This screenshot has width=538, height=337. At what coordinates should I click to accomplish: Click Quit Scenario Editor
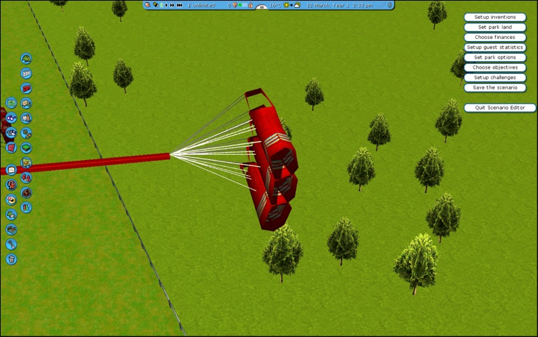tap(500, 108)
